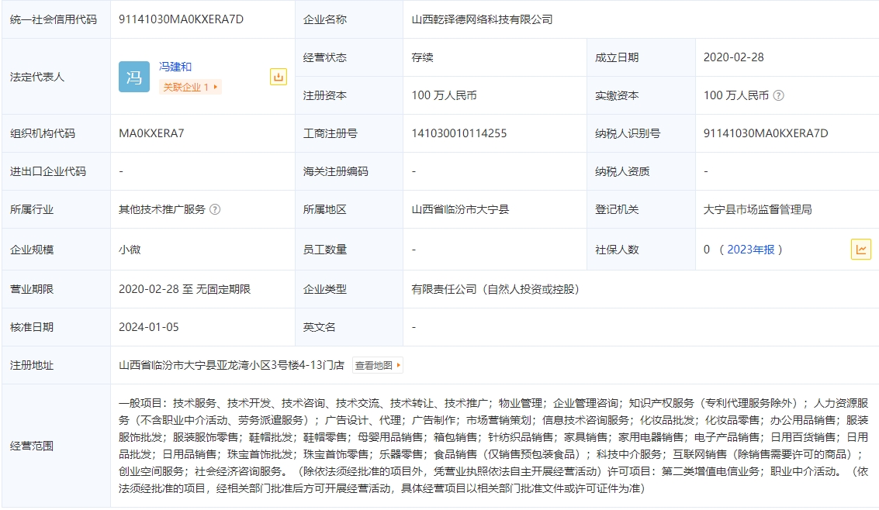Screen dimensions: 879x510
Task: Select the credit code 91141030MA0KXERA7D next to 统一社会信用代码
Action: click(x=181, y=19)
